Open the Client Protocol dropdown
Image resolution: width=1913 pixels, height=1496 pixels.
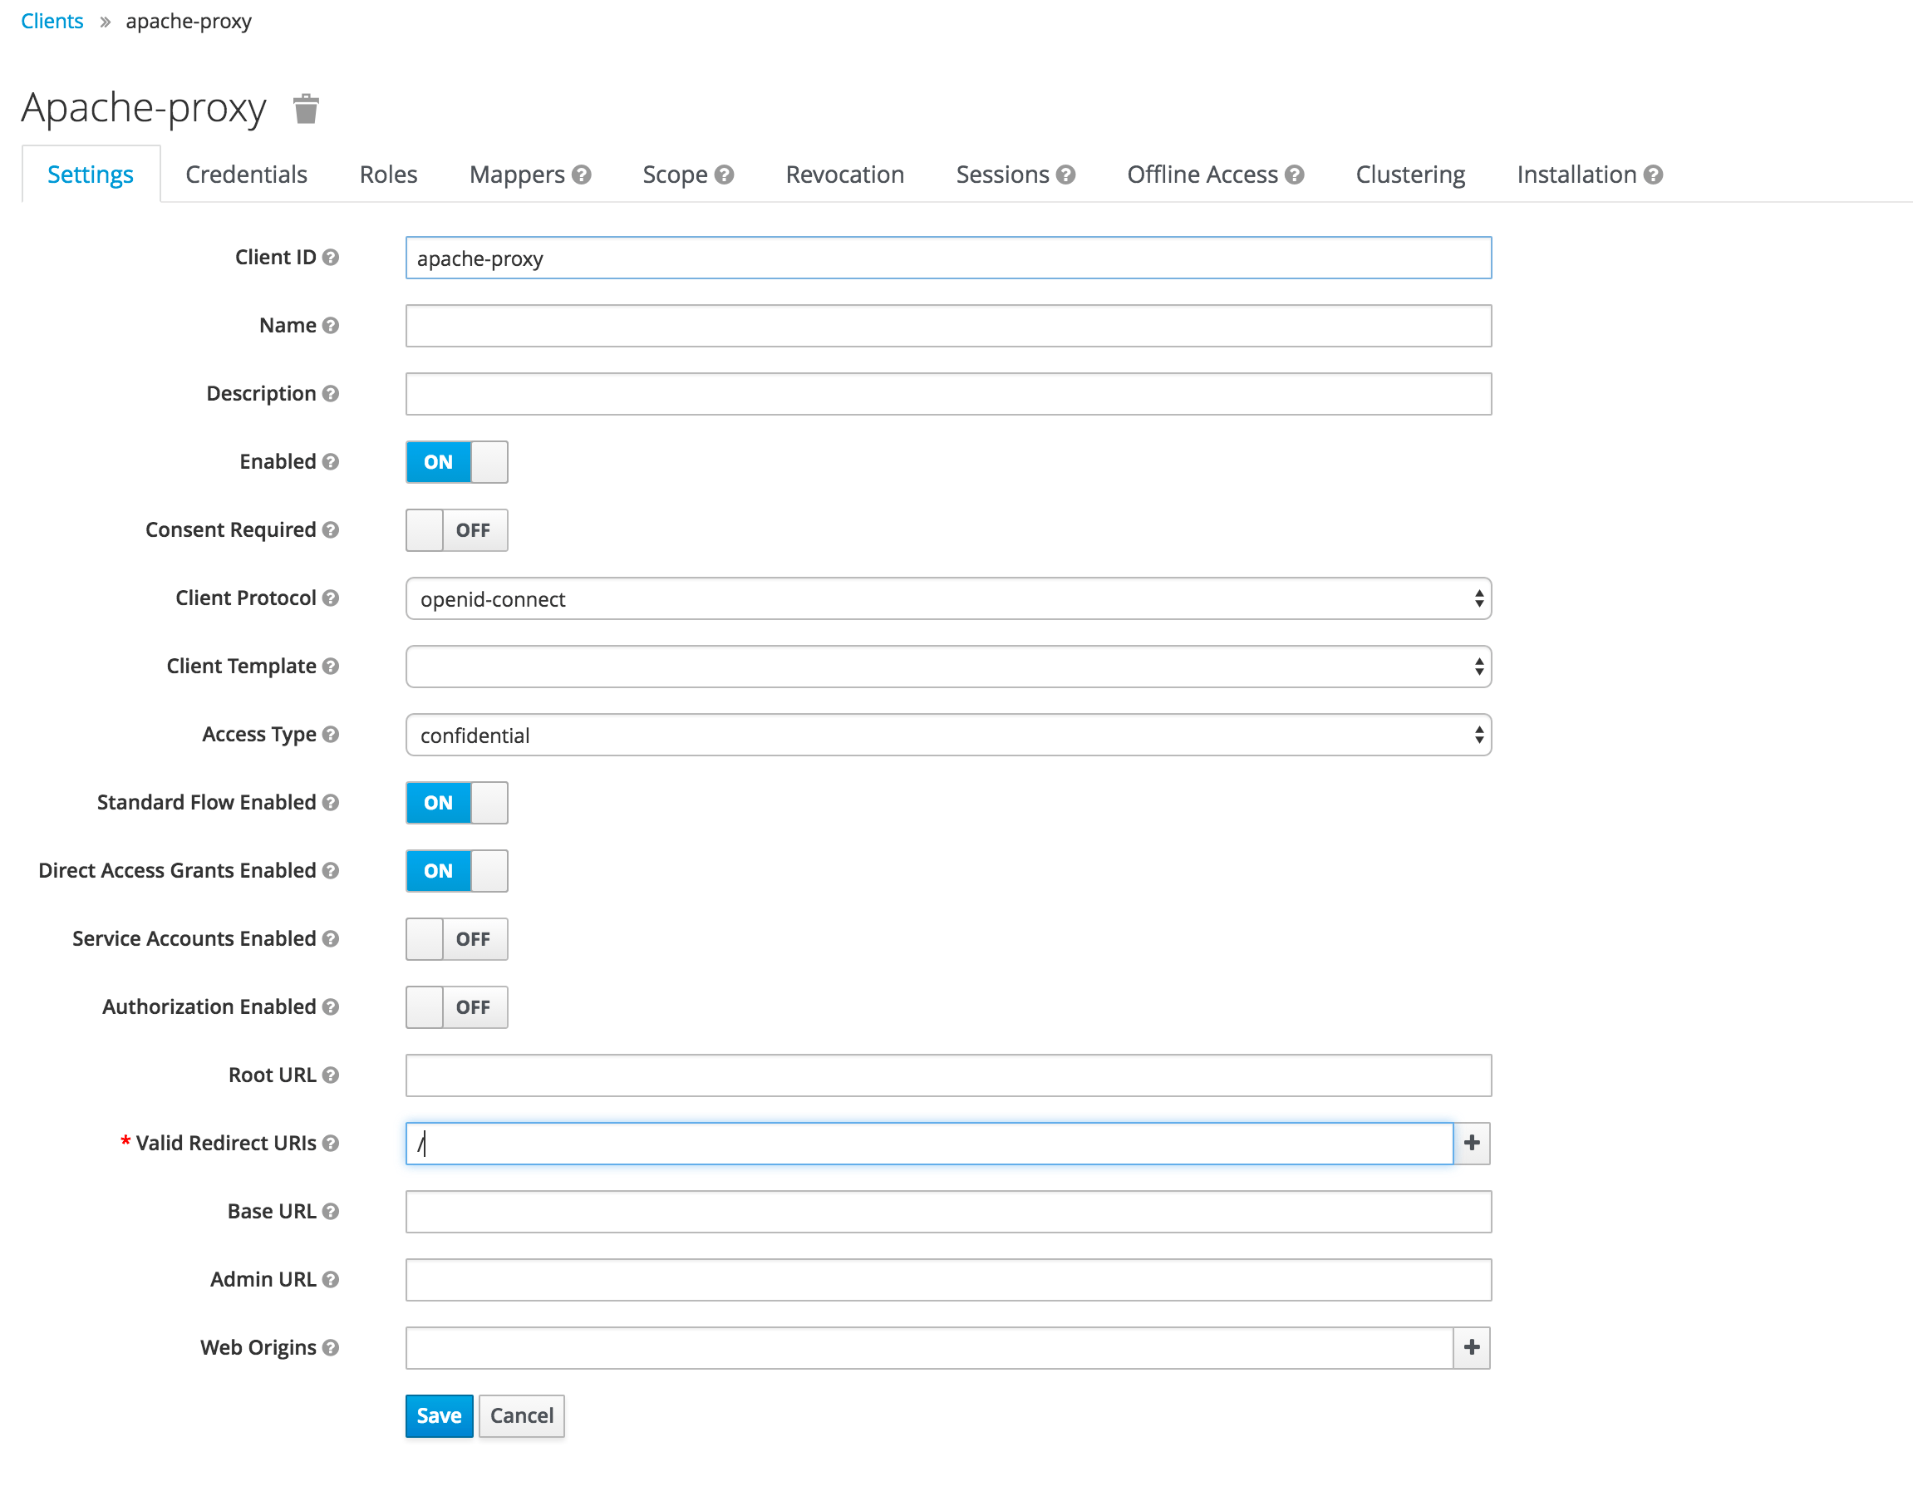click(x=947, y=599)
